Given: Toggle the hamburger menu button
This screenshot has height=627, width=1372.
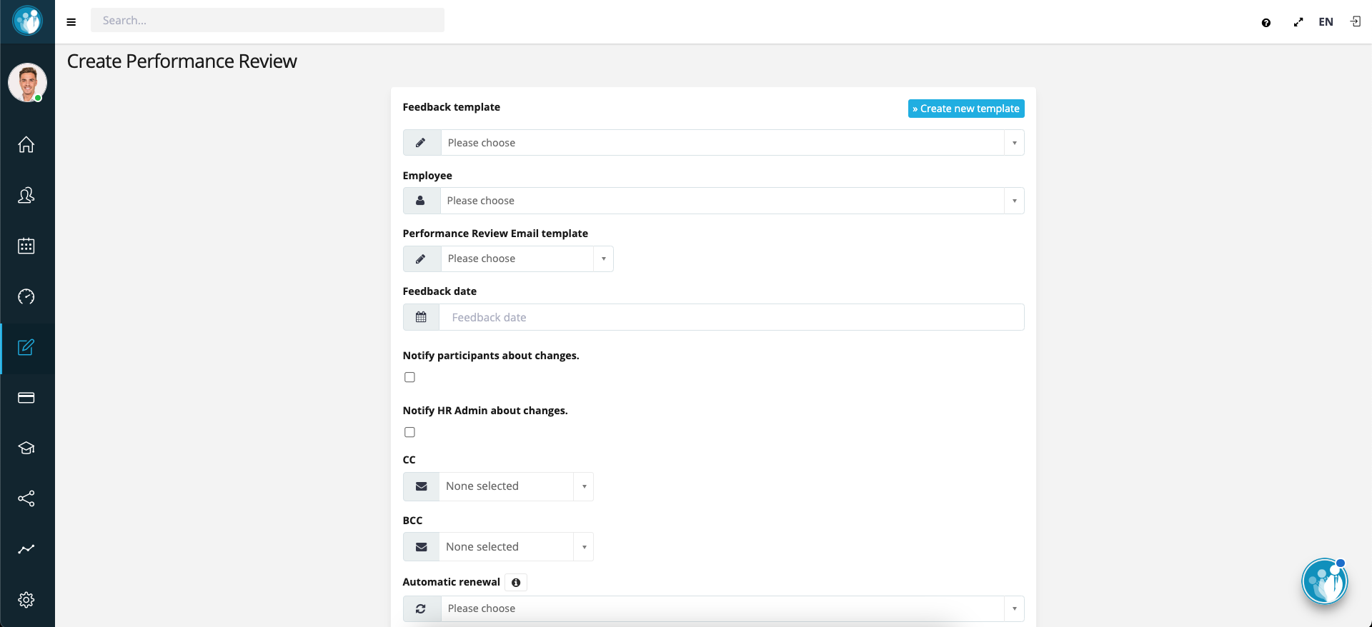Looking at the screenshot, I should pyautogui.click(x=71, y=22).
